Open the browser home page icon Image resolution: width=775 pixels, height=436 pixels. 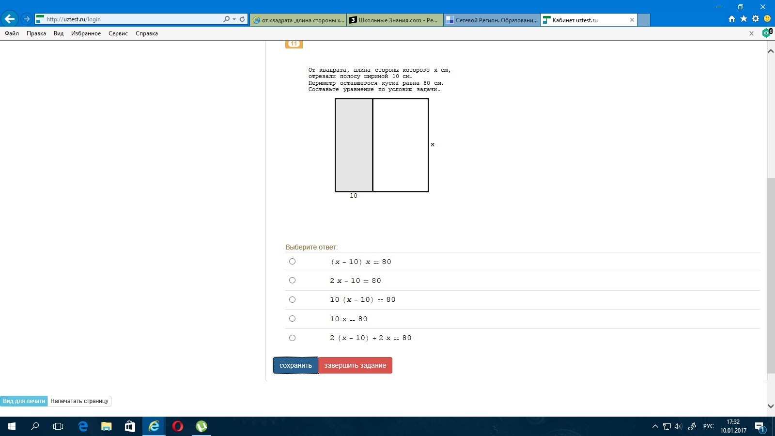coord(731,18)
